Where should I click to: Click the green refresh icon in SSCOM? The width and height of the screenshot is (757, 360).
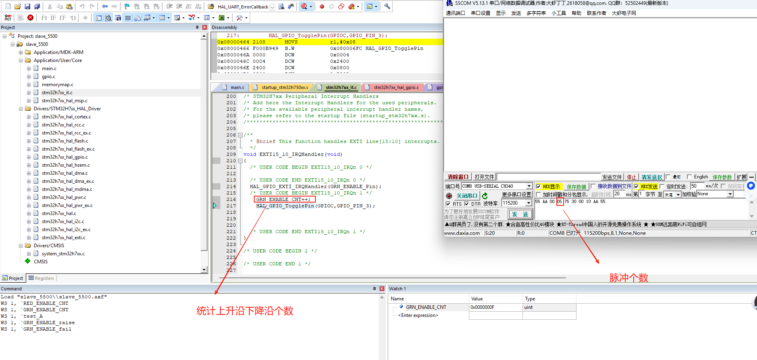[485, 196]
